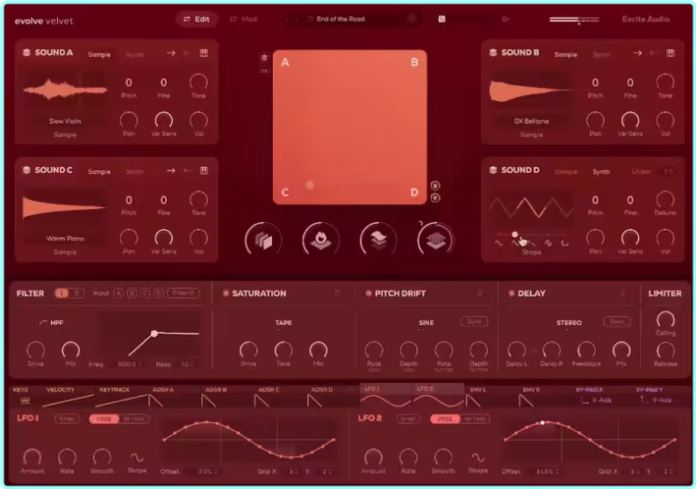
Task: Click the KEYS keyboard icon in mod row
Action: [x=25, y=400]
